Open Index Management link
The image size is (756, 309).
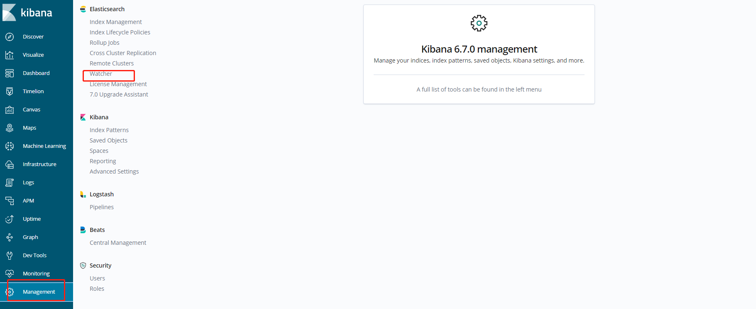click(x=116, y=22)
